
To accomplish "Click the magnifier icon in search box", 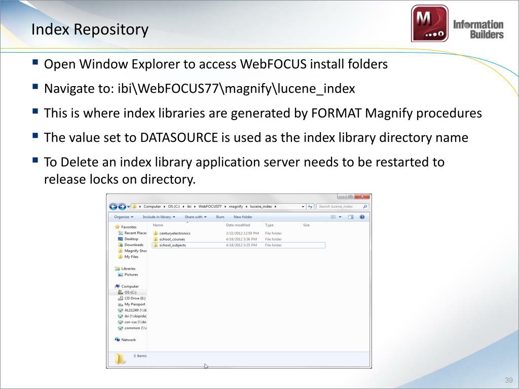I will [365, 207].
